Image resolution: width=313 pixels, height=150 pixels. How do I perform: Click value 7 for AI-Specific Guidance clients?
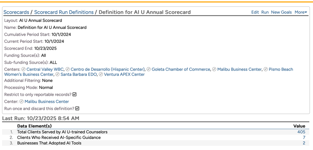tap(304, 138)
